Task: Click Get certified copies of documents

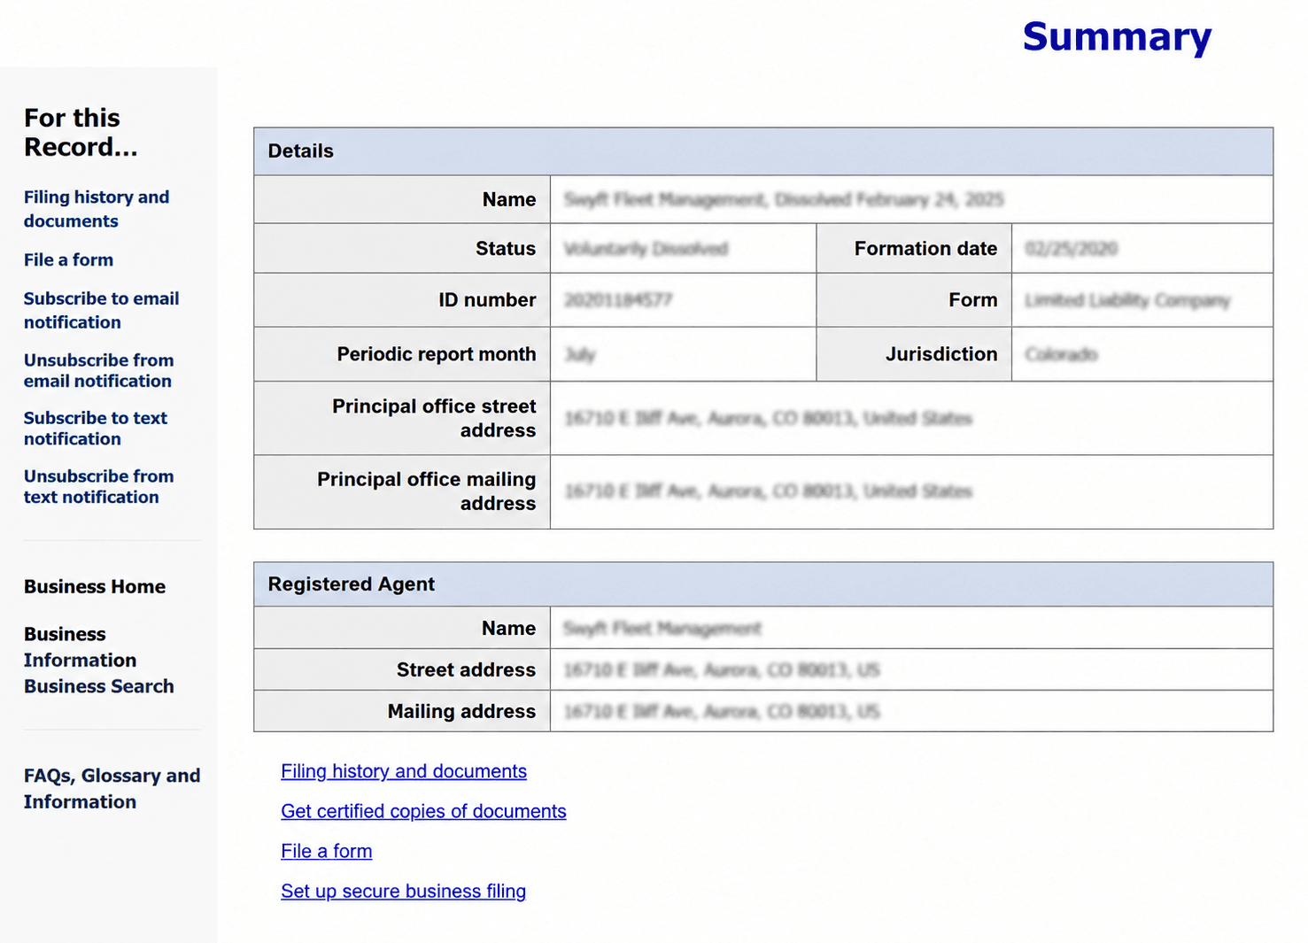Action: pyautogui.click(x=423, y=811)
